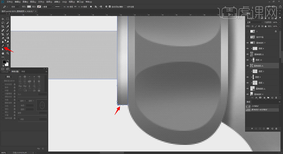Toggle 自动添加/删除 checkbox

point(110,7)
